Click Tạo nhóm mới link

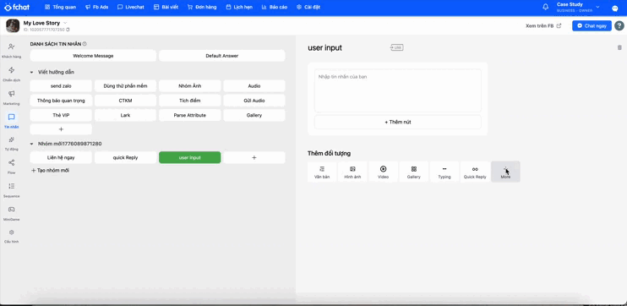(51, 171)
